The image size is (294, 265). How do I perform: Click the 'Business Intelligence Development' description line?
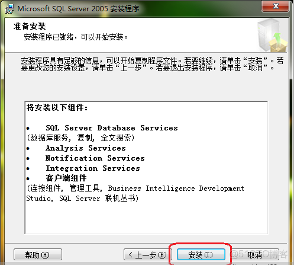pos(135,189)
